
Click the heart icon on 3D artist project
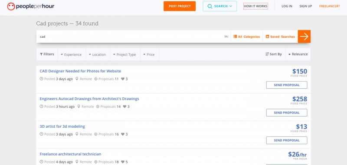point(123,134)
